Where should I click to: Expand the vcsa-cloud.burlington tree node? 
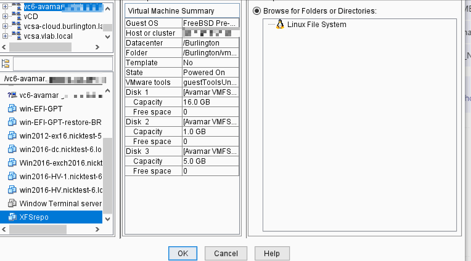[5, 26]
